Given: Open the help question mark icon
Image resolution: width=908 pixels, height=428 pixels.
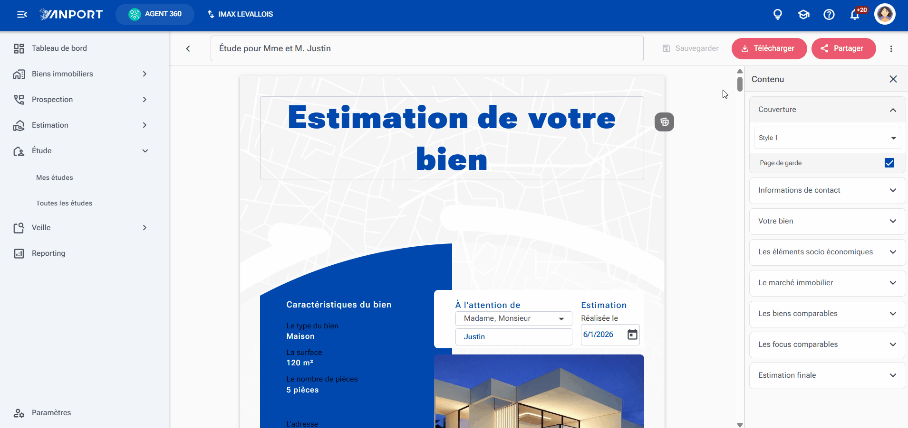Looking at the screenshot, I should (x=829, y=15).
